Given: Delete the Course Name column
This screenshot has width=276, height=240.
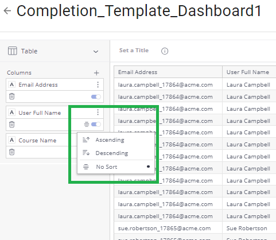Looking at the screenshot, I should pyautogui.click(x=12, y=152).
